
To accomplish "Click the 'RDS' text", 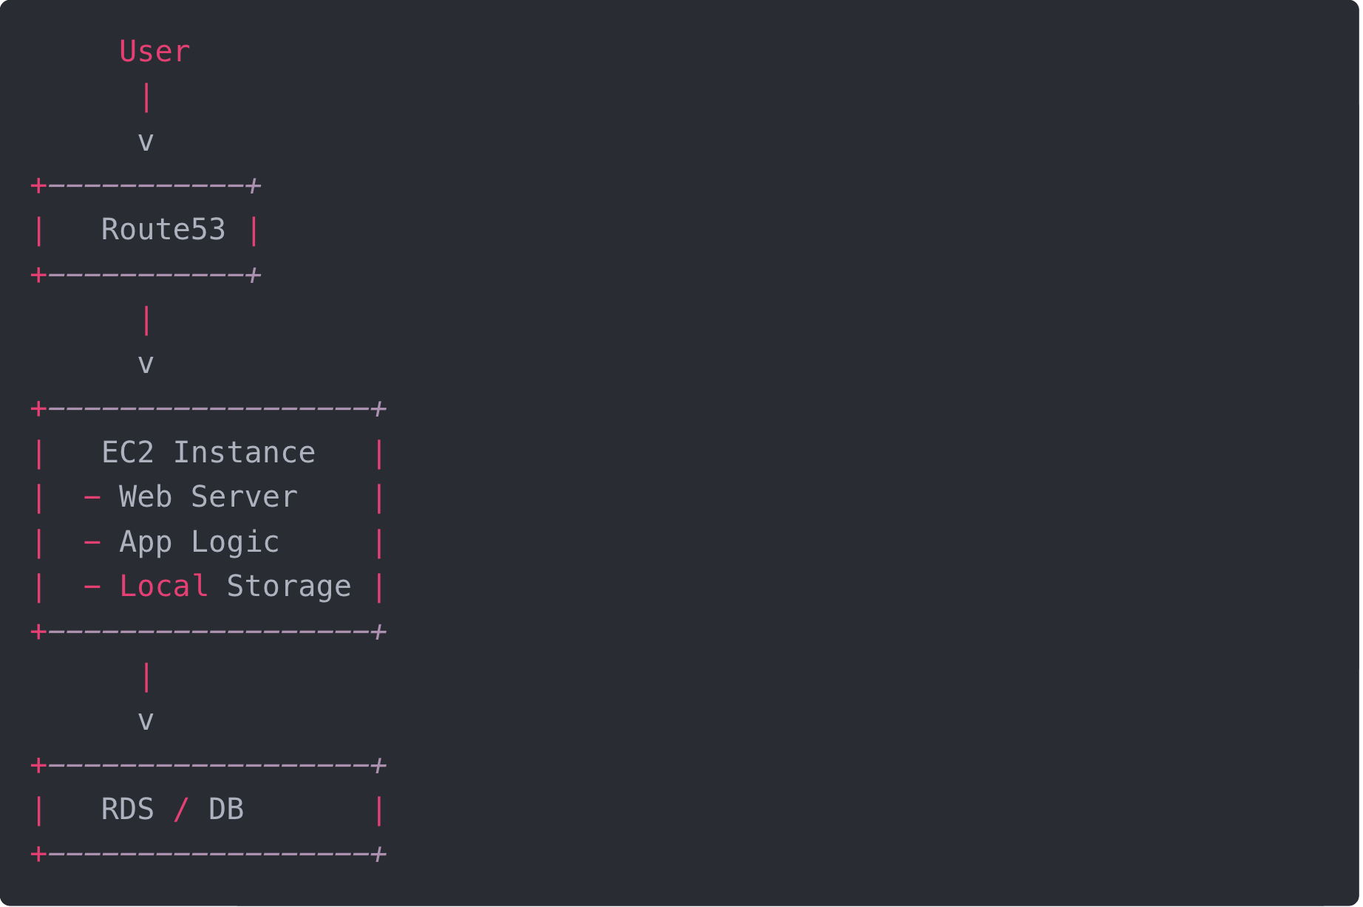I will click(x=128, y=810).
